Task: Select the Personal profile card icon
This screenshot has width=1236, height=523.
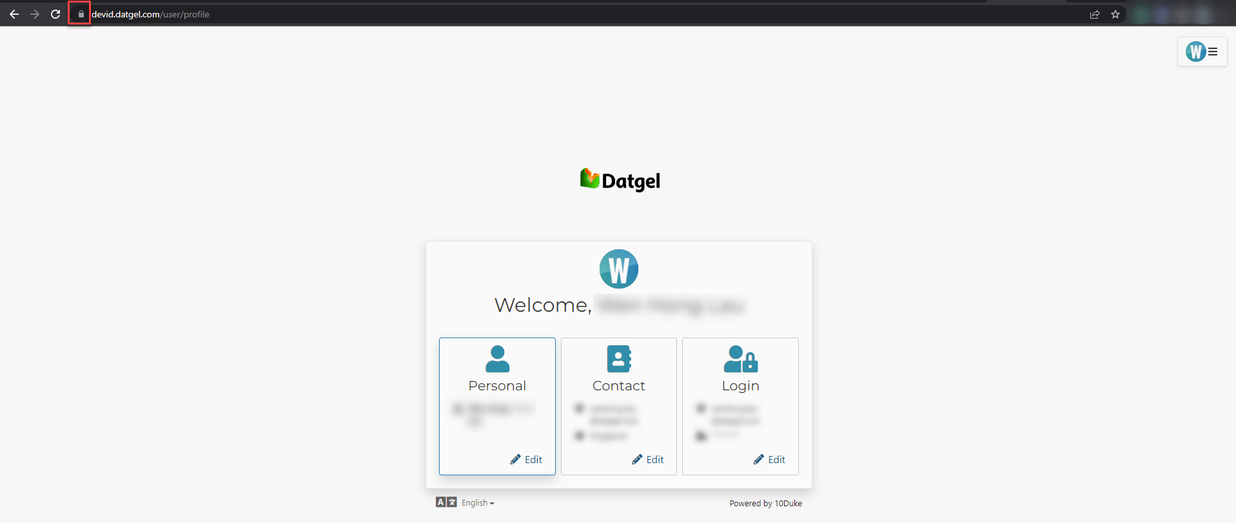Action: pyautogui.click(x=497, y=359)
